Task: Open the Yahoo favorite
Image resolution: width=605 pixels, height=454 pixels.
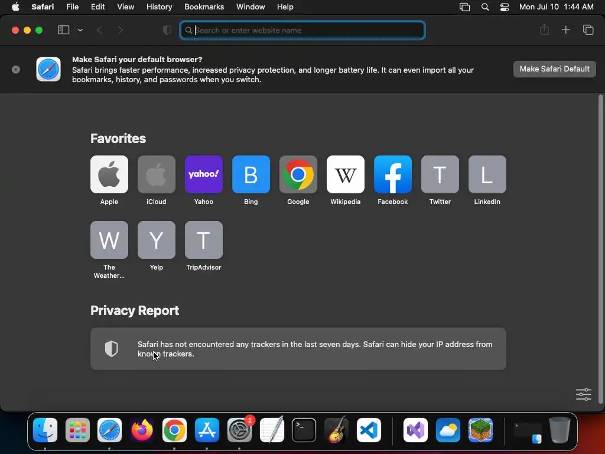Action: coord(204,174)
